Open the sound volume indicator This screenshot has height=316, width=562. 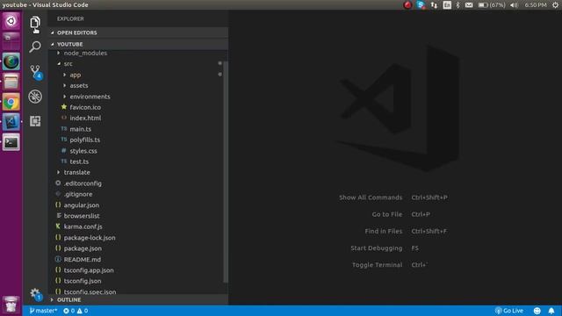click(514, 5)
